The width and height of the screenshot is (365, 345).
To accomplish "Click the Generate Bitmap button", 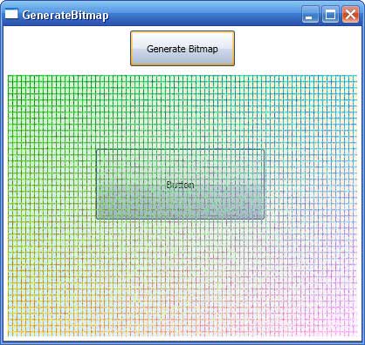I will pyautogui.click(x=182, y=49).
